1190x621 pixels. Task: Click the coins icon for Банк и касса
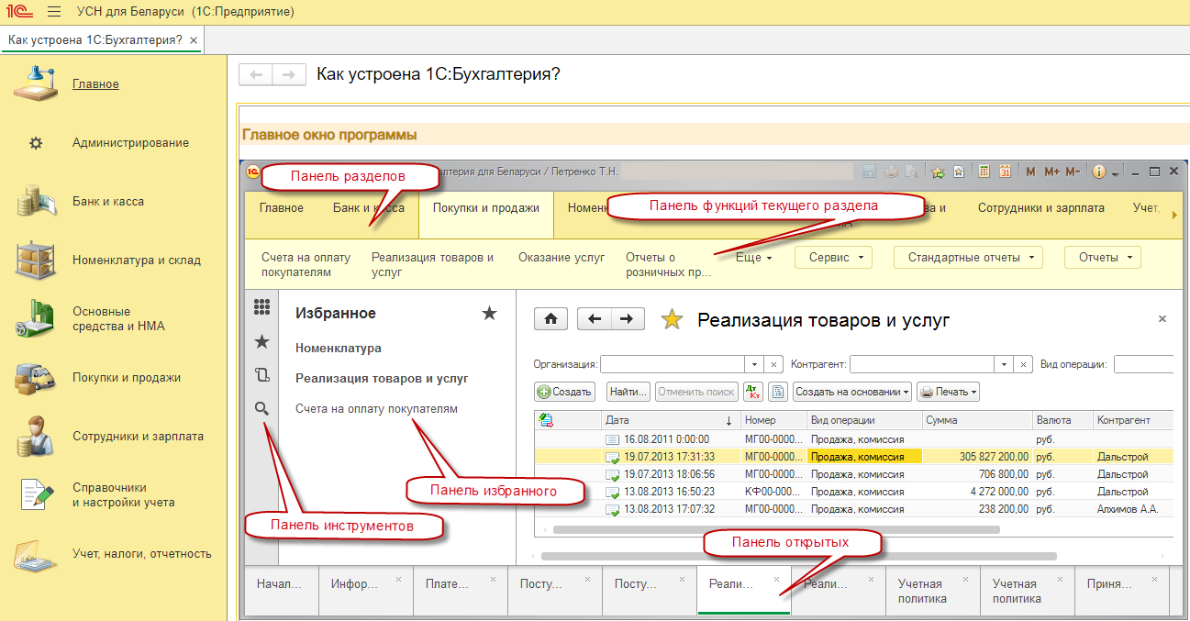(x=36, y=201)
